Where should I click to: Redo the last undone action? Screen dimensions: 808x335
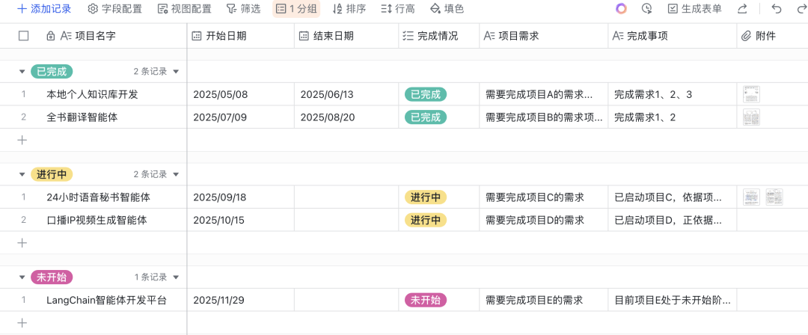click(x=798, y=9)
